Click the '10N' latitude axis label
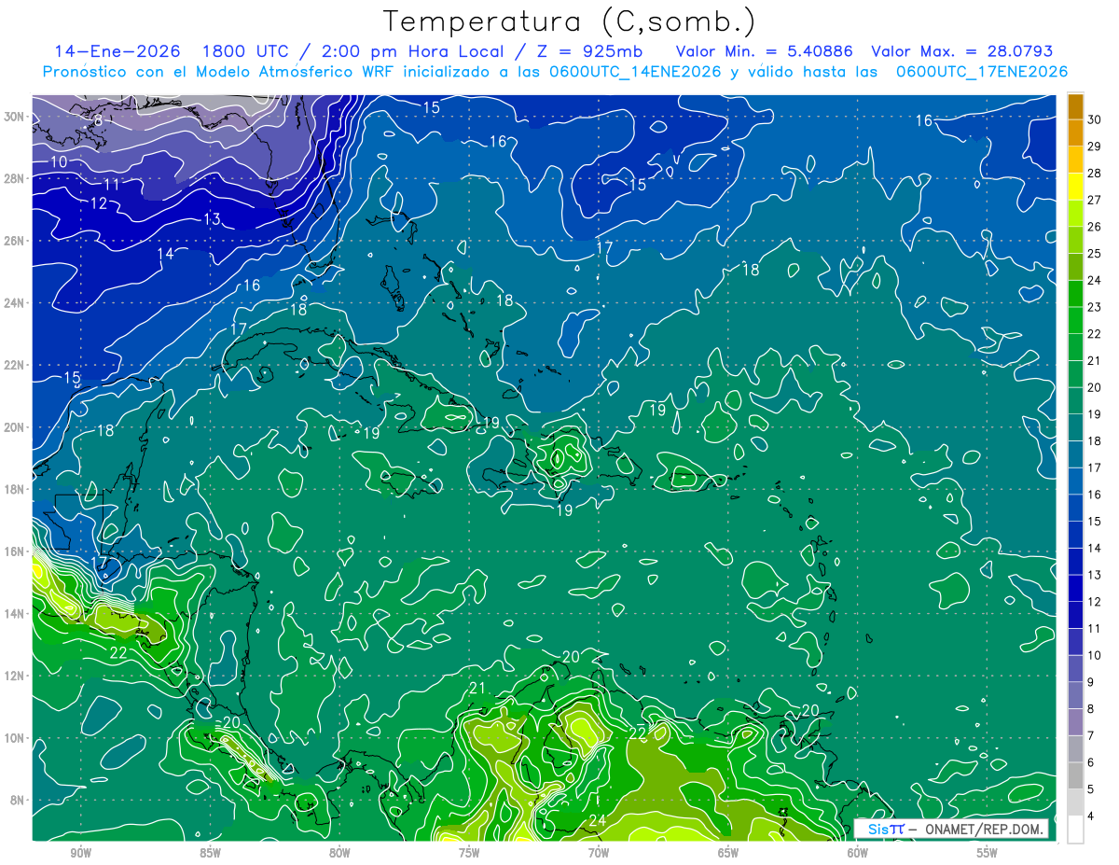The image size is (1119, 865). click(x=13, y=737)
